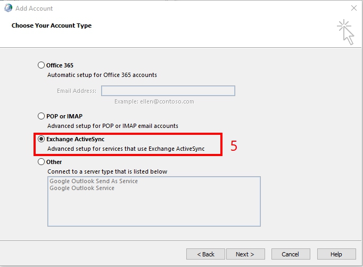The height and width of the screenshot is (267, 363).
Task: Click 'Connect to a server type' description
Action: (107, 171)
